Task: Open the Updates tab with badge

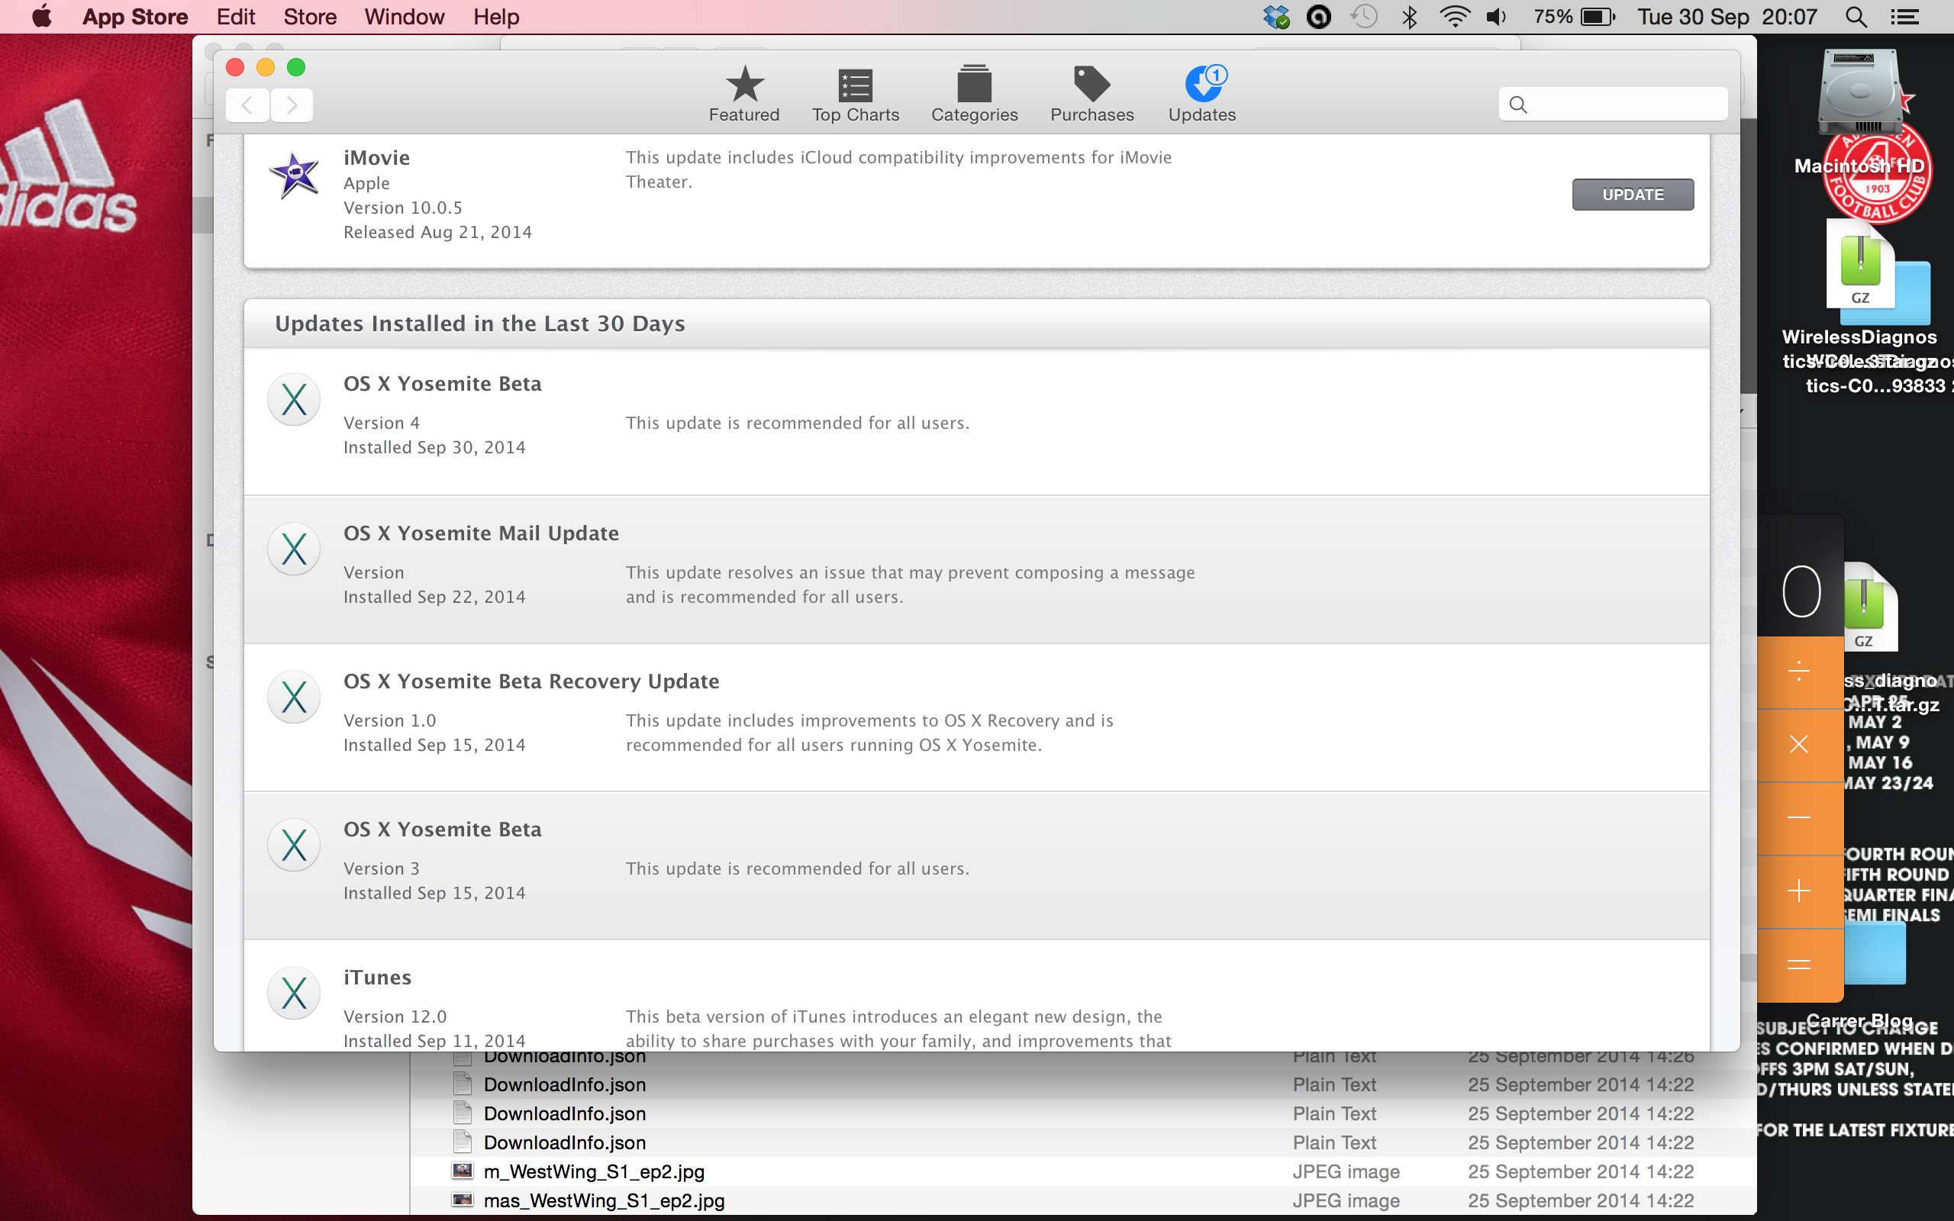Action: click(1201, 95)
